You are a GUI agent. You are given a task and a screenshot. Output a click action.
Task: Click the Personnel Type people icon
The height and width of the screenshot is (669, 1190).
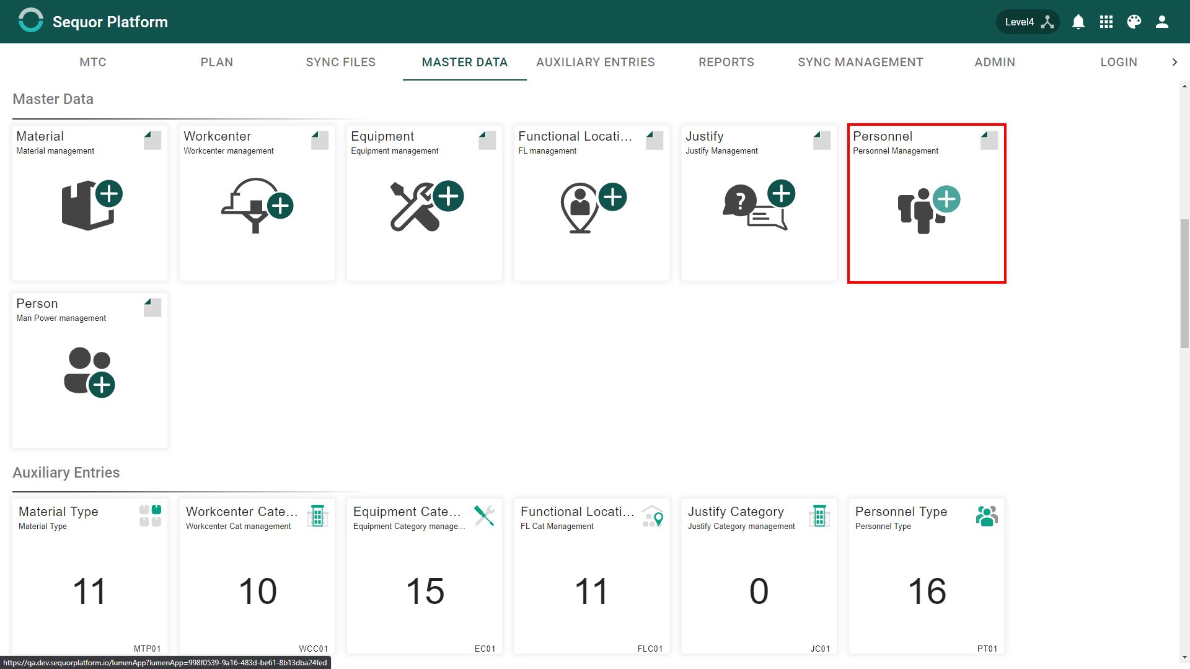click(x=987, y=515)
